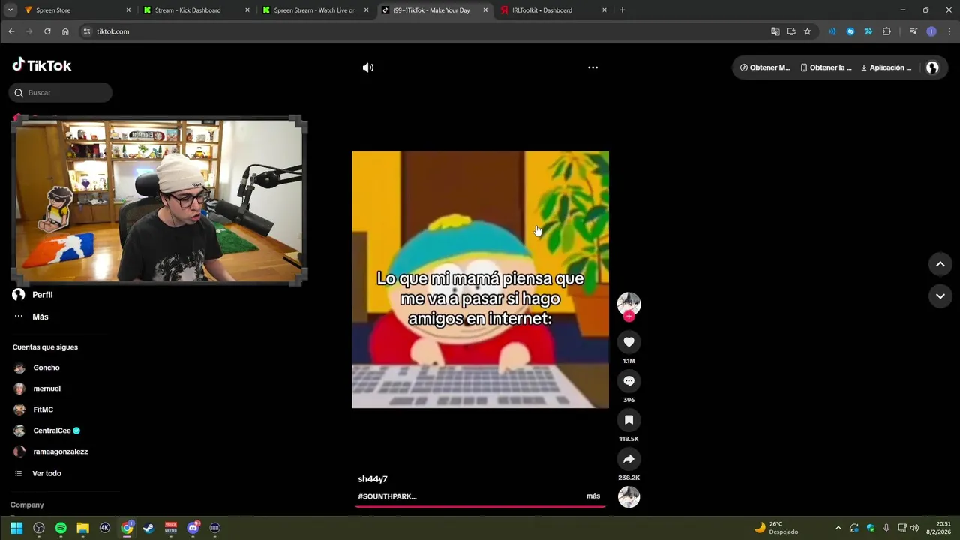This screenshot has width=960, height=540.
Task: Open the spinning sound disc avatar
Action: pos(628,497)
